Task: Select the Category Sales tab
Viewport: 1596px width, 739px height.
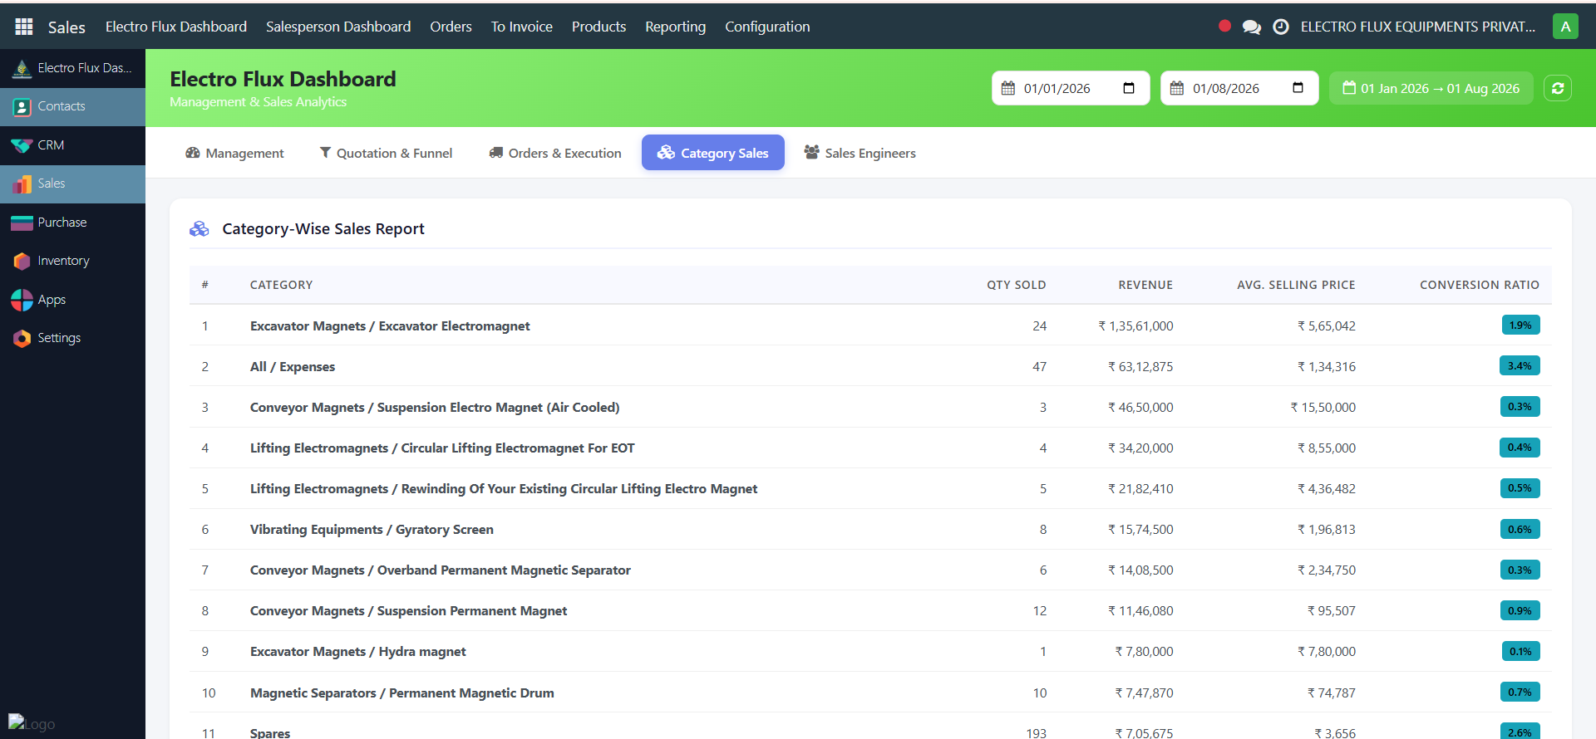Action: (x=713, y=153)
